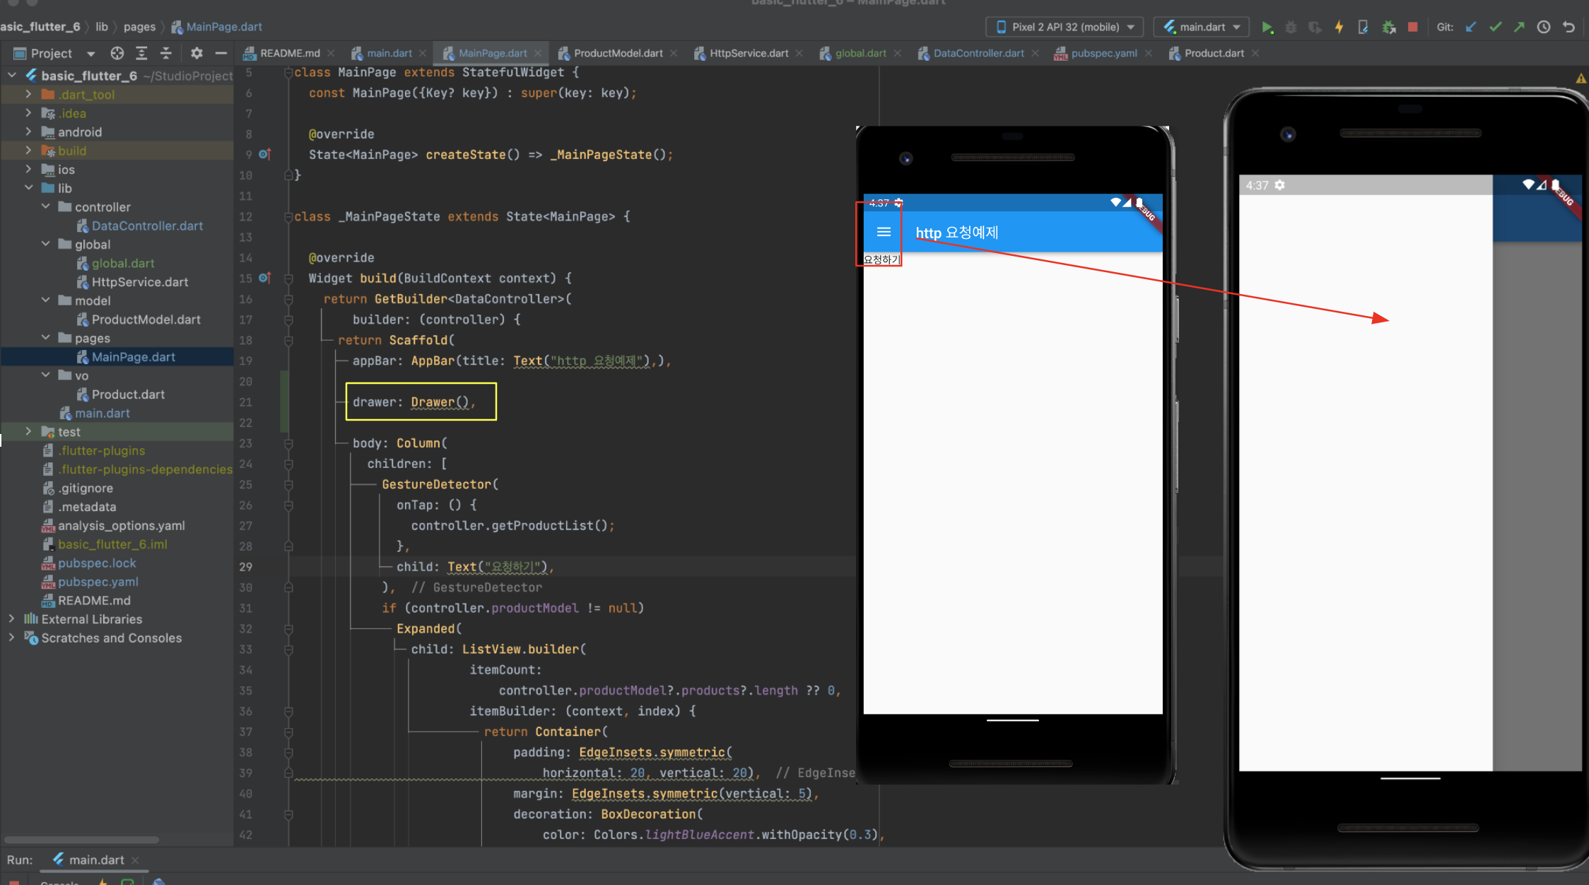1589x885 pixels.
Task: Close the ProductModel.dart tab
Action: pyautogui.click(x=674, y=53)
